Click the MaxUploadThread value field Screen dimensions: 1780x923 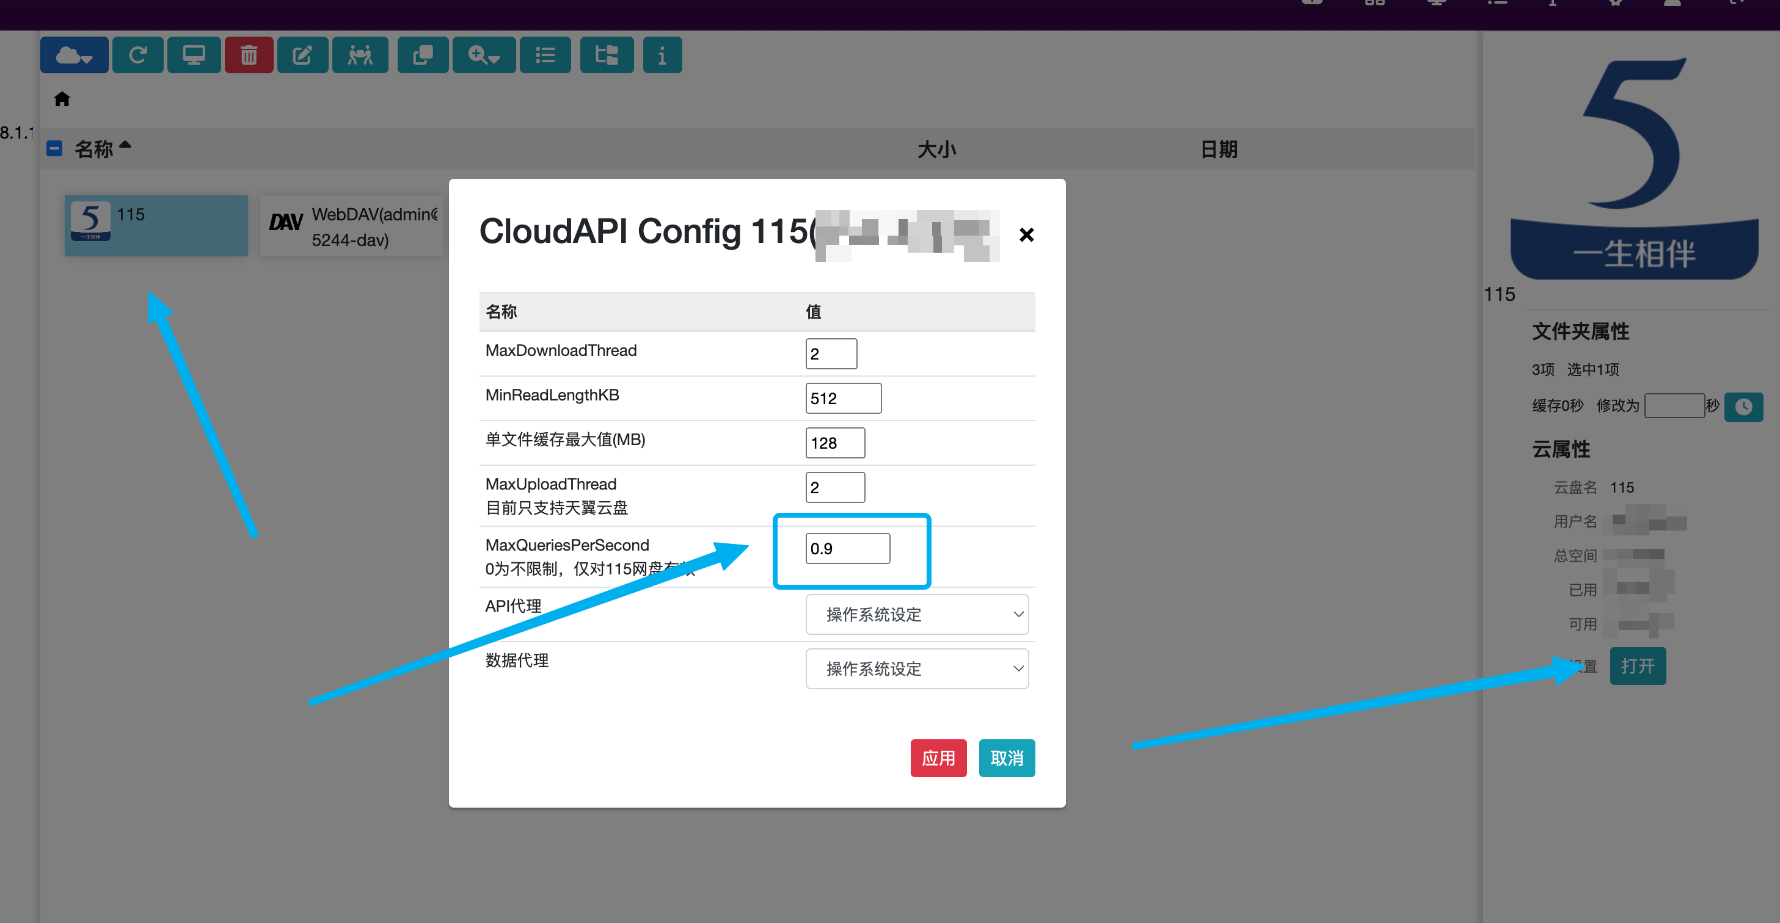click(x=835, y=487)
